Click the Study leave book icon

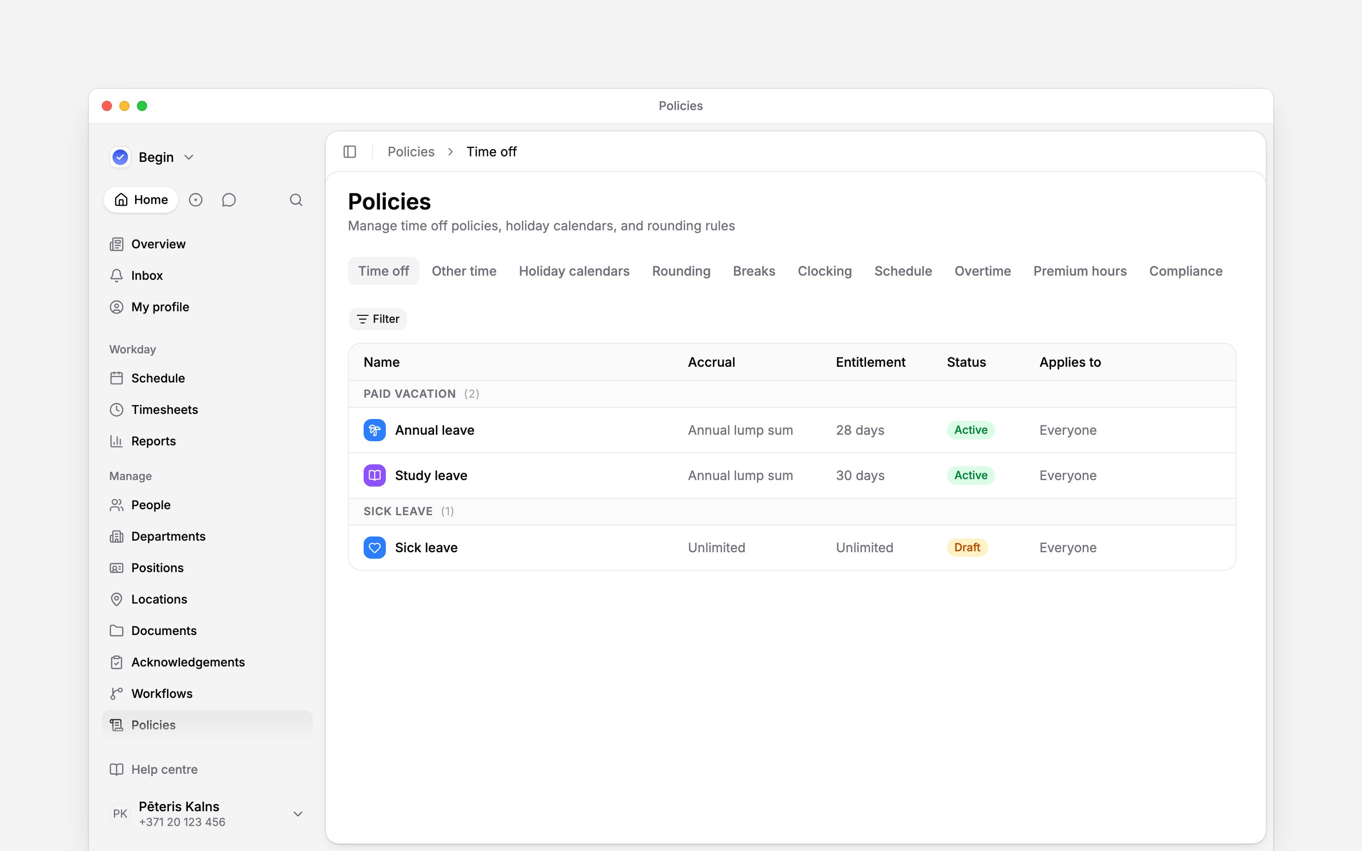374,475
